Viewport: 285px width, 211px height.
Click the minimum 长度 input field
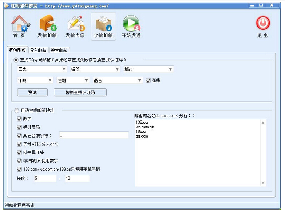pyautogui.click(x=45, y=179)
